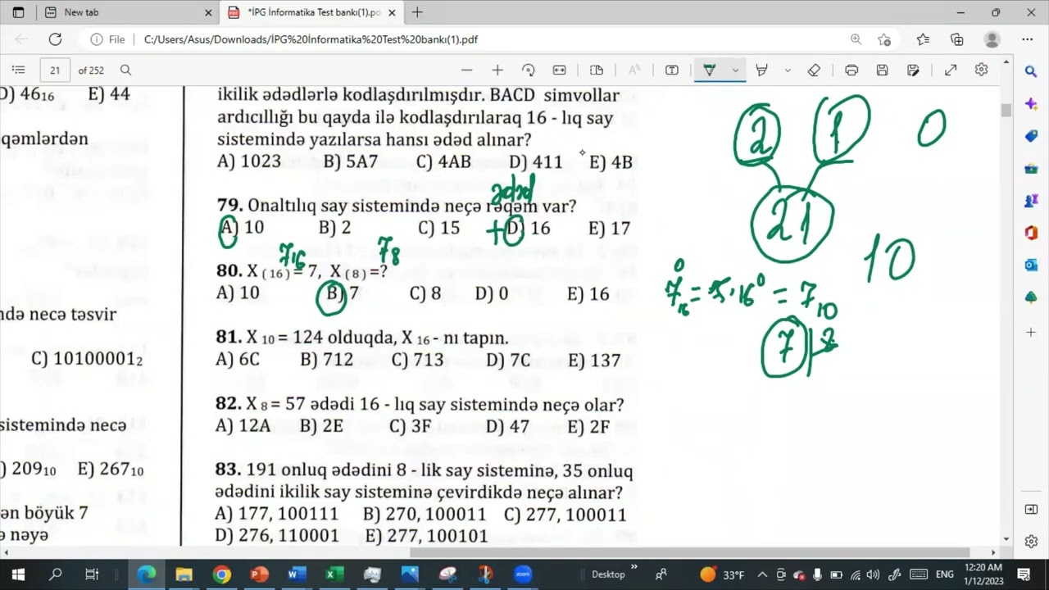Viewport: 1049px width, 590px height.
Task: Open Google Chrome from taskbar
Action: tap(221, 574)
